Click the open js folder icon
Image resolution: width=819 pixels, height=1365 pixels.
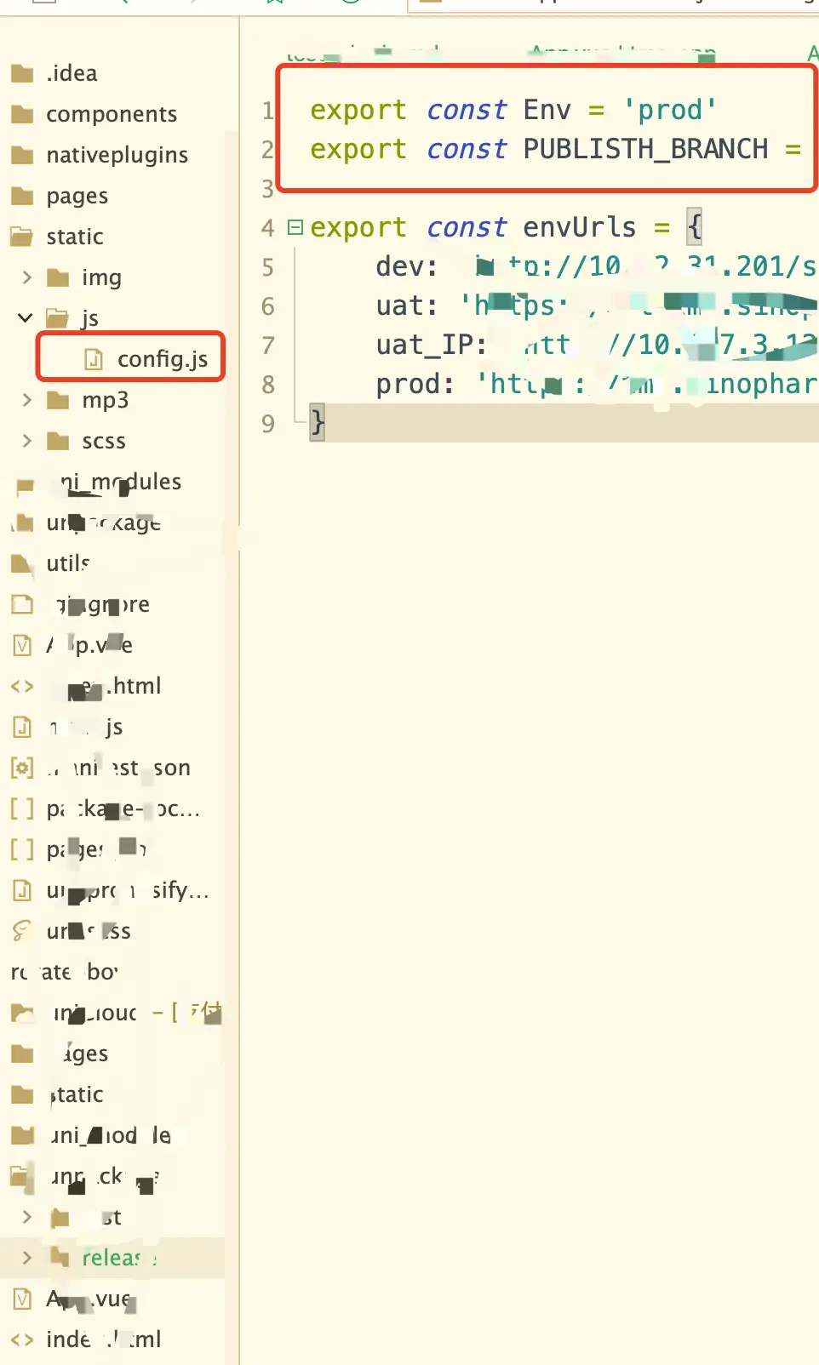click(58, 319)
